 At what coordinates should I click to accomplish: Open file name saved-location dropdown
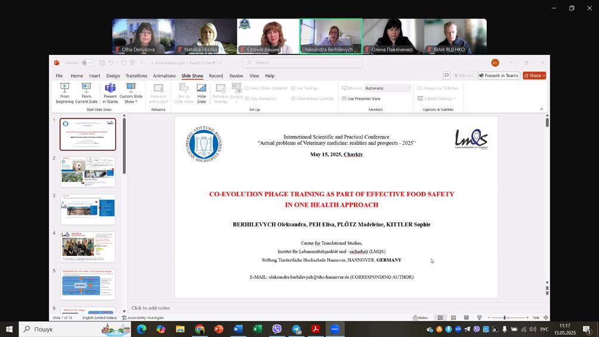(220, 63)
